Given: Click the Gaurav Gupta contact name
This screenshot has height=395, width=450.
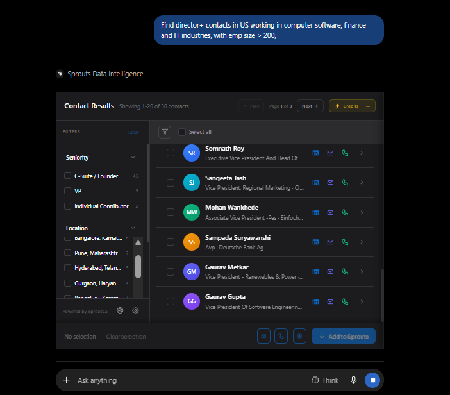Looking at the screenshot, I should tap(225, 296).
